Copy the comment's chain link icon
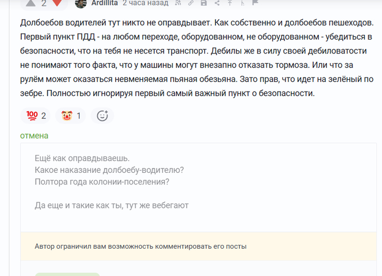The width and height of the screenshot is (382, 276). pos(191,3)
